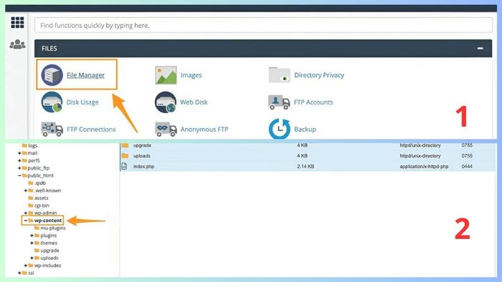Open the apps grid icon in sidebar
Screen dimensions: 502x282
17,23
